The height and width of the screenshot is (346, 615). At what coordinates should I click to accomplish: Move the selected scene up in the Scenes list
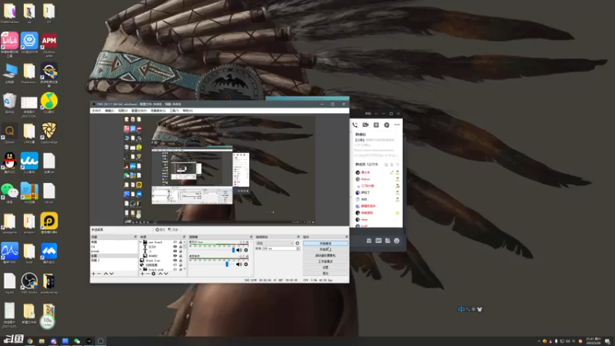105,274
